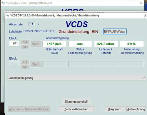The width and height of the screenshot is (147, 115).
Task: Select the 'aus' status value field
Action: tap(80, 44)
